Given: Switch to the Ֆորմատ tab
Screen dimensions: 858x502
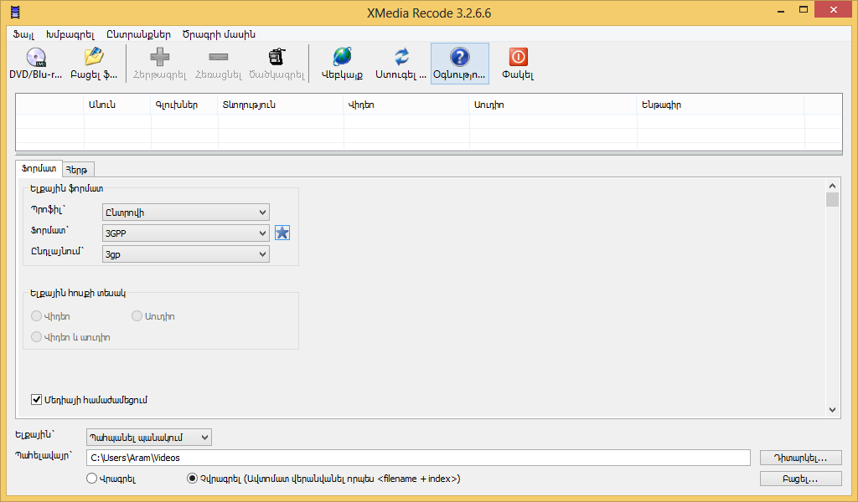Looking at the screenshot, I should tap(39, 169).
